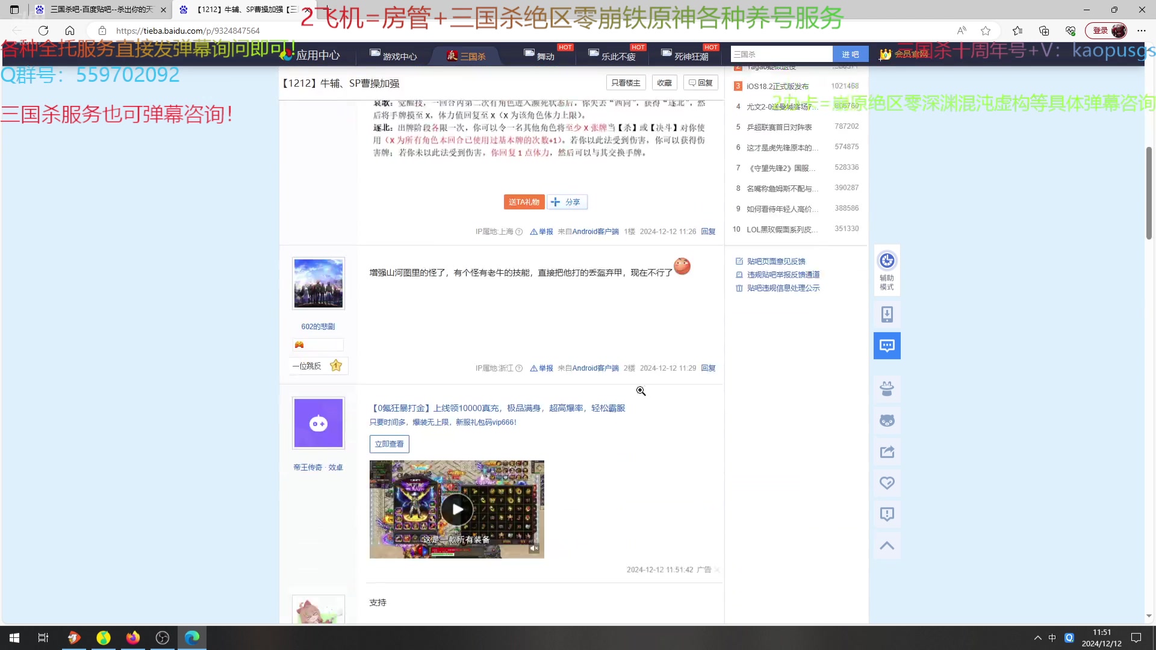Open the 乐此不疲 navigation item
The height and width of the screenshot is (650, 1156).
pyautogui.click(x=612, y=56)
